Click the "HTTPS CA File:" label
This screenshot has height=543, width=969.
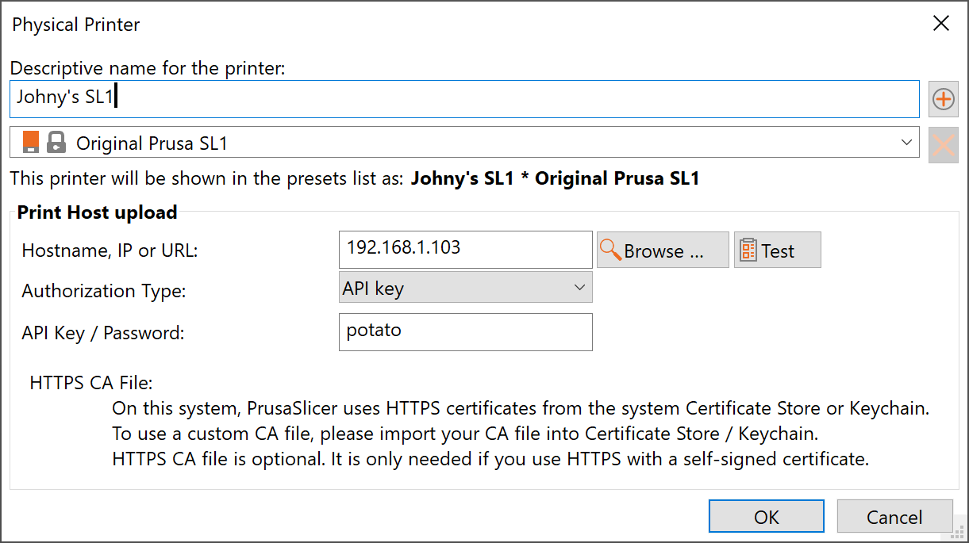(x=91, y=383)
